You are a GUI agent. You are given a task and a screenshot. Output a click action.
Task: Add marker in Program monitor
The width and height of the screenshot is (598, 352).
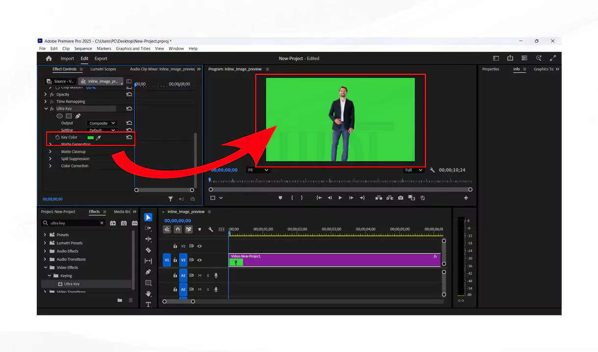coord(280,198)
